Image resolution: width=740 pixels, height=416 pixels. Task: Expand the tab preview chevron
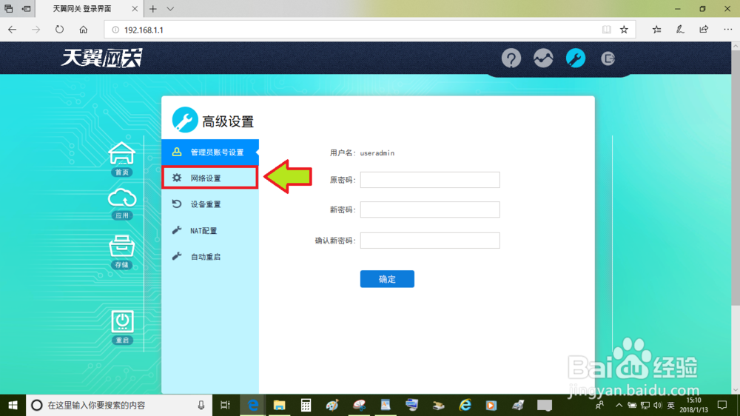tap(170, 9)
